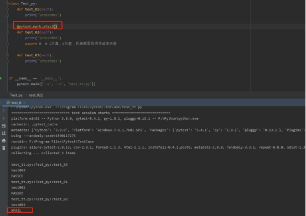
Task: Collapse the class Test_py fold marker
Action: [7, 3]
